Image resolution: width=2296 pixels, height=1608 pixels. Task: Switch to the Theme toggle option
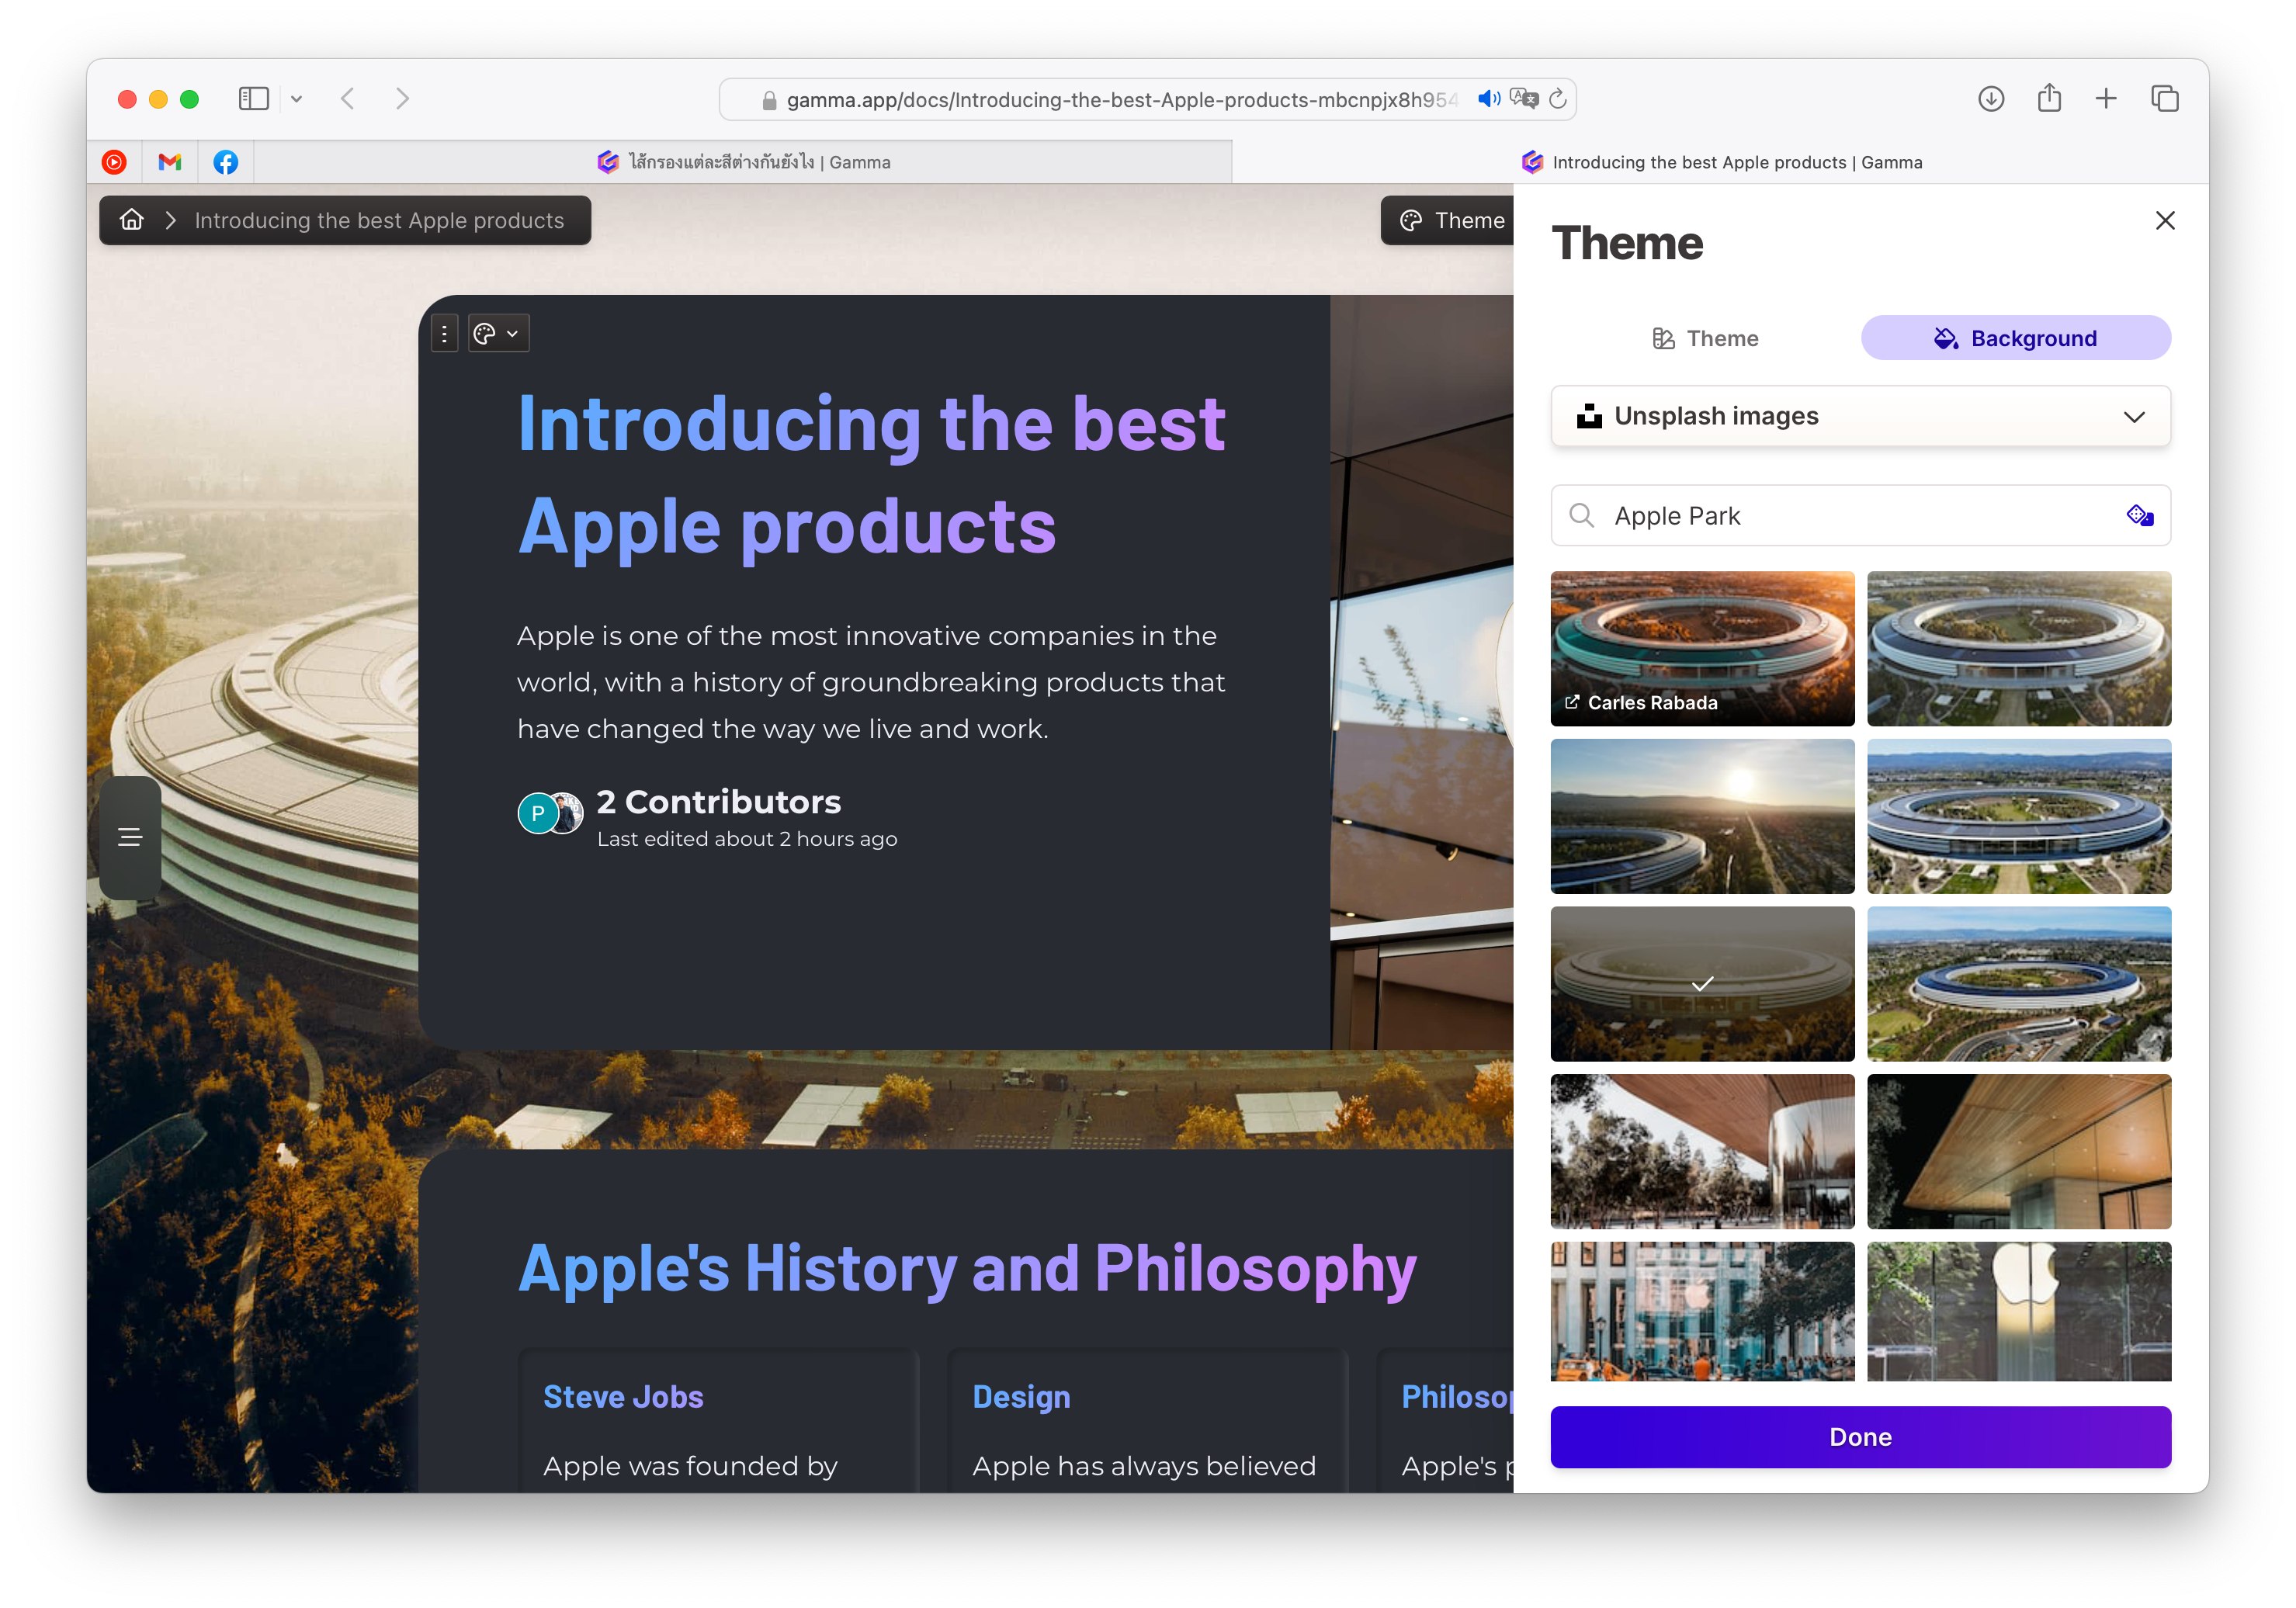tap(1705, 338)
